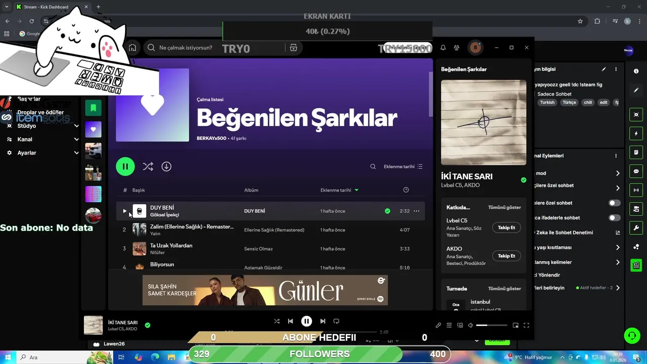Open Spotify notifications bell

(443, 48)
